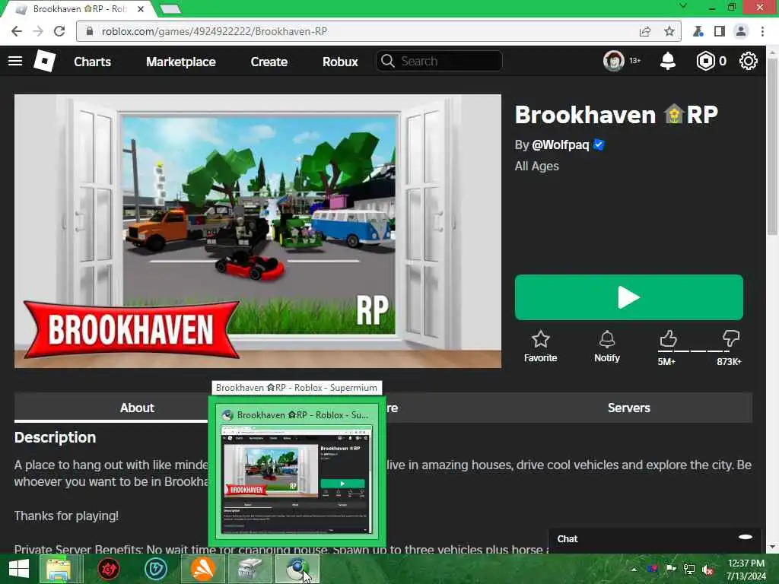Go back with the browser back arrow

[x=17, y=31]
